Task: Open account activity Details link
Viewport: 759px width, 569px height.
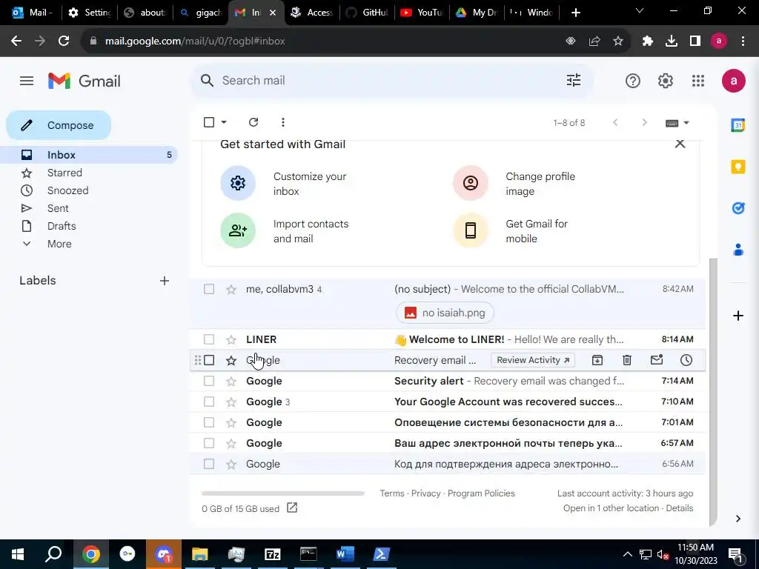Action: [x=680, y=508]
